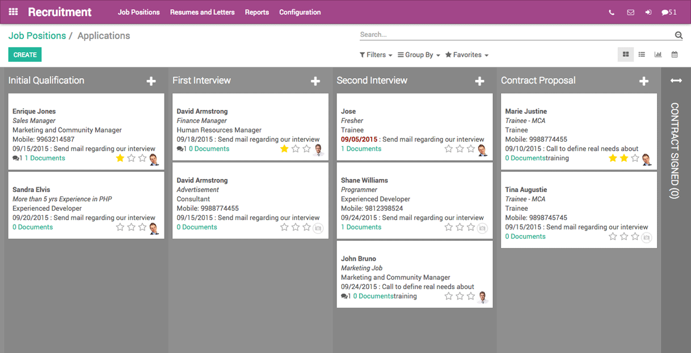Switch to calendar view
The width and height of the screenshot is (691, 353).
(675, 54)
